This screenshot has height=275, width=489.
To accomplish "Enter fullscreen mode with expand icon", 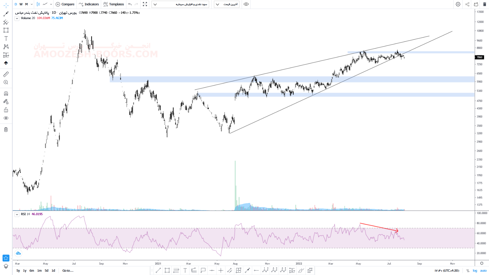I will click(x=145, y=4).
